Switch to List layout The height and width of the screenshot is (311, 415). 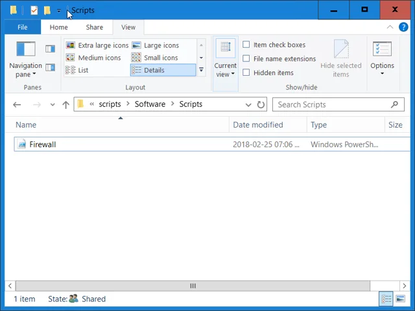77,70
